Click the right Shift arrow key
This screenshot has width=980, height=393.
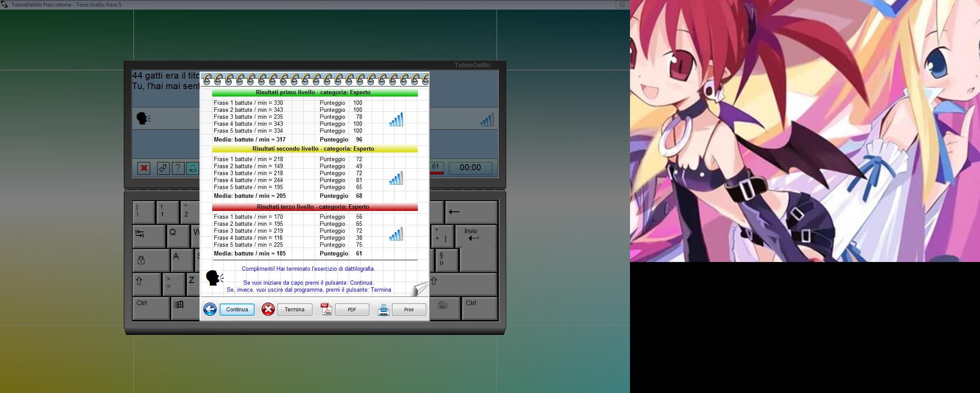(x=463, y=284)
